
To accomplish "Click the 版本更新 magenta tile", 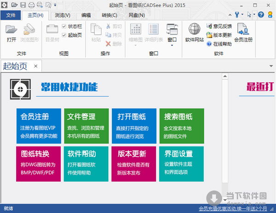I will tap(134, 164).
